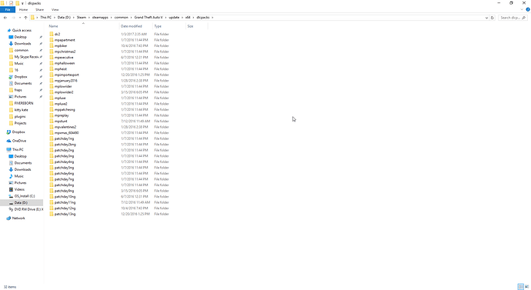
Task: Navigate to Grand Theft Auto V breadcrumb
Action: point(148,17)
